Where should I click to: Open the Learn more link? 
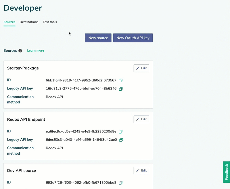(35, 50)
